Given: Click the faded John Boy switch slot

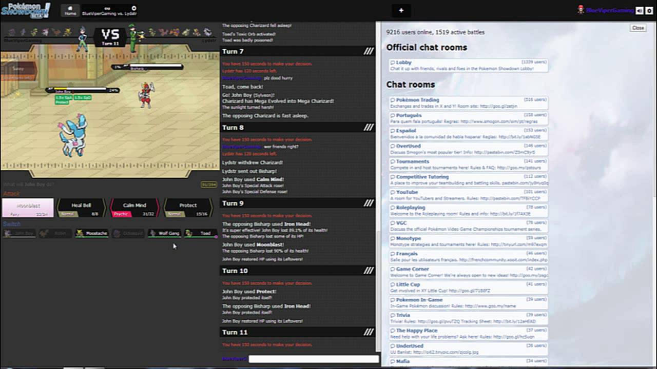Looking at the screenshot, I should pyautogui.click(x=20, y=233).
